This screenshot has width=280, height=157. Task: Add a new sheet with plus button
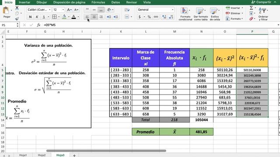click(74, 155)
